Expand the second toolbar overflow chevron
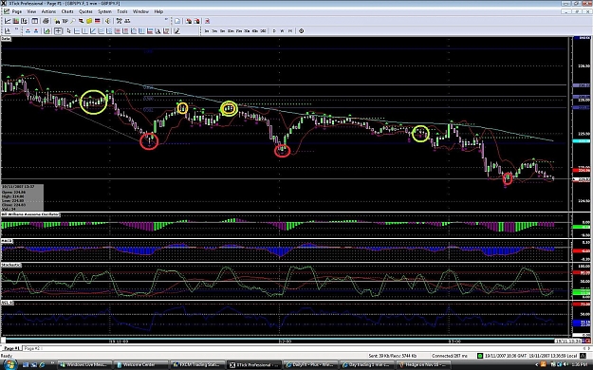The height and width of the screenshot is (370, 593). pos(17,28)
